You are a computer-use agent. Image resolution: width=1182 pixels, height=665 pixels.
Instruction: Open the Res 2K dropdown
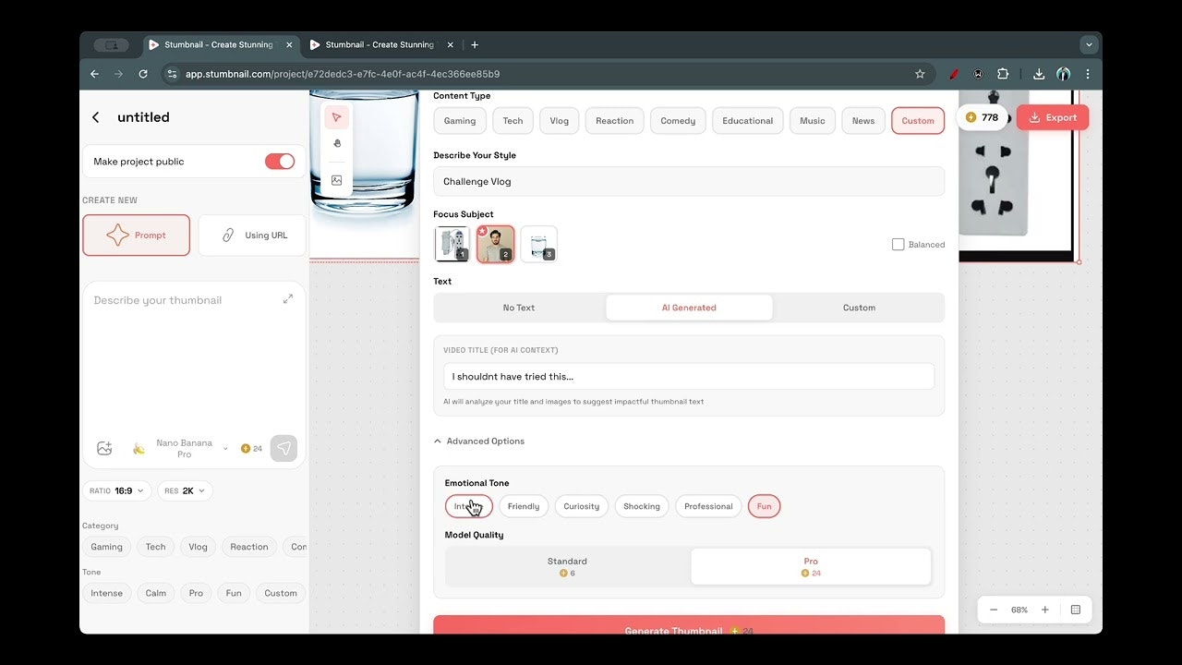coord(186,491)
